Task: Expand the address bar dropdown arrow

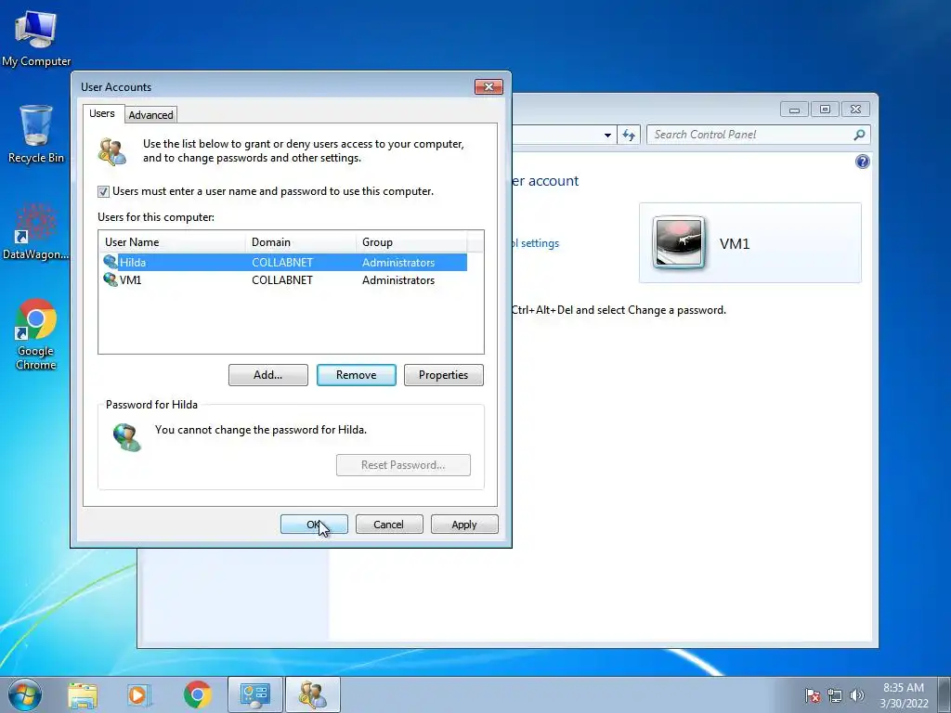Action: pos(607,135)
